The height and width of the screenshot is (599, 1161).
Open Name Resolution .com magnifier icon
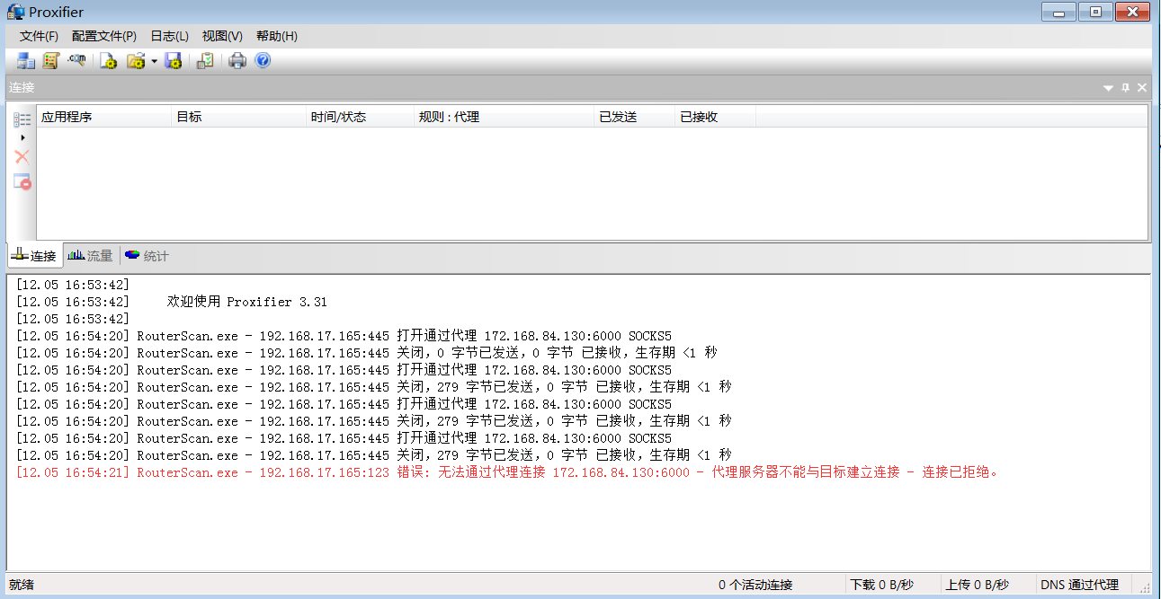[76, 61]
